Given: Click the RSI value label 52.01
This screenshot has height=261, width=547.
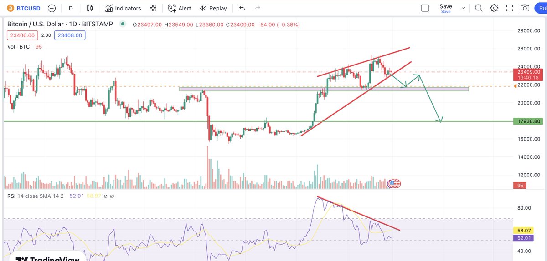Looking at the screenshot, I should (524, 238).
